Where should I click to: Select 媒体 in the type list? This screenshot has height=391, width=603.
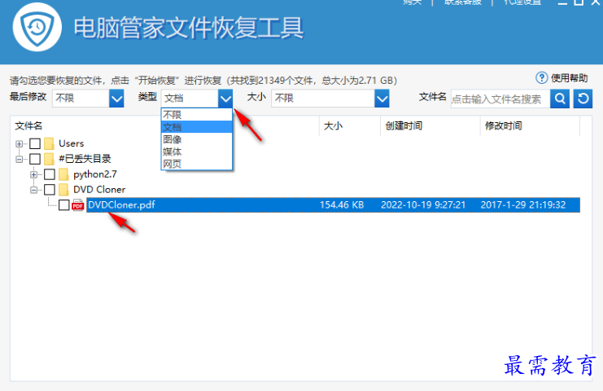(196, 152)
